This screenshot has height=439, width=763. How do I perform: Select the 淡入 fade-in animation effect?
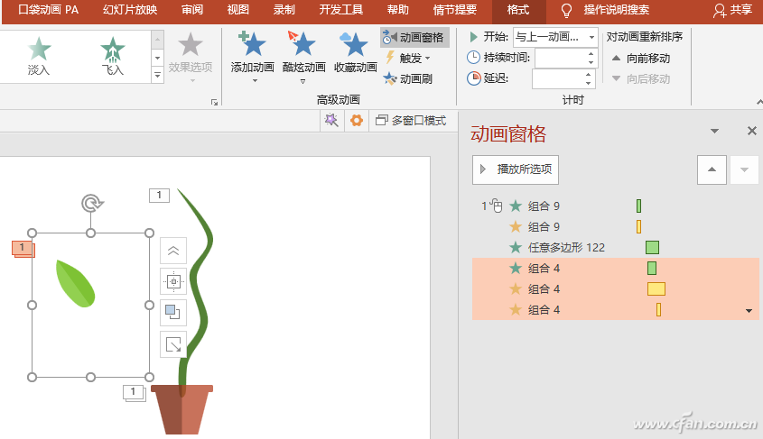[x=39, y=56]
